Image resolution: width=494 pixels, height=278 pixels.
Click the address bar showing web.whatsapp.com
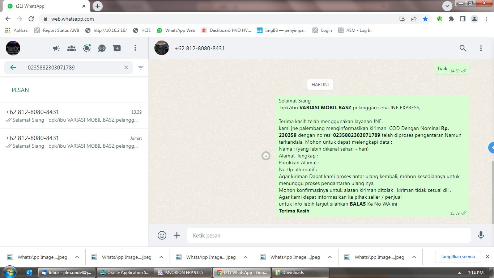(217, 19)
